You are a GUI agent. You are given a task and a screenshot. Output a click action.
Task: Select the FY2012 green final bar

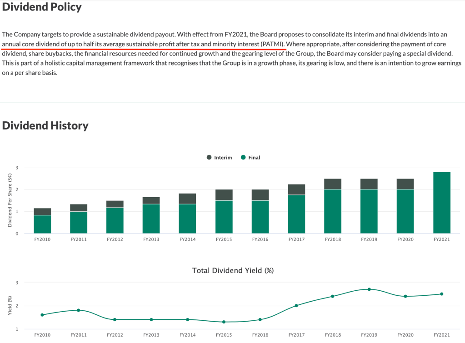coord(115,220)
